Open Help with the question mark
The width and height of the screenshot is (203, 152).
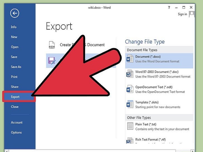(x=169, y=8)
